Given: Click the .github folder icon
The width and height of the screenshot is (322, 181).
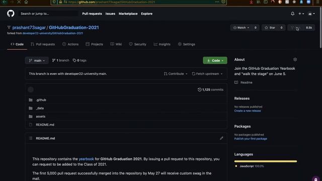Looking at the screenshot, I should point(31,100).
